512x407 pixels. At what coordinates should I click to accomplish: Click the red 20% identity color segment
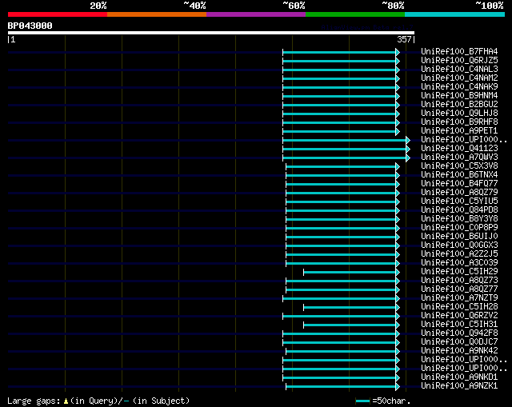point(58,14)
